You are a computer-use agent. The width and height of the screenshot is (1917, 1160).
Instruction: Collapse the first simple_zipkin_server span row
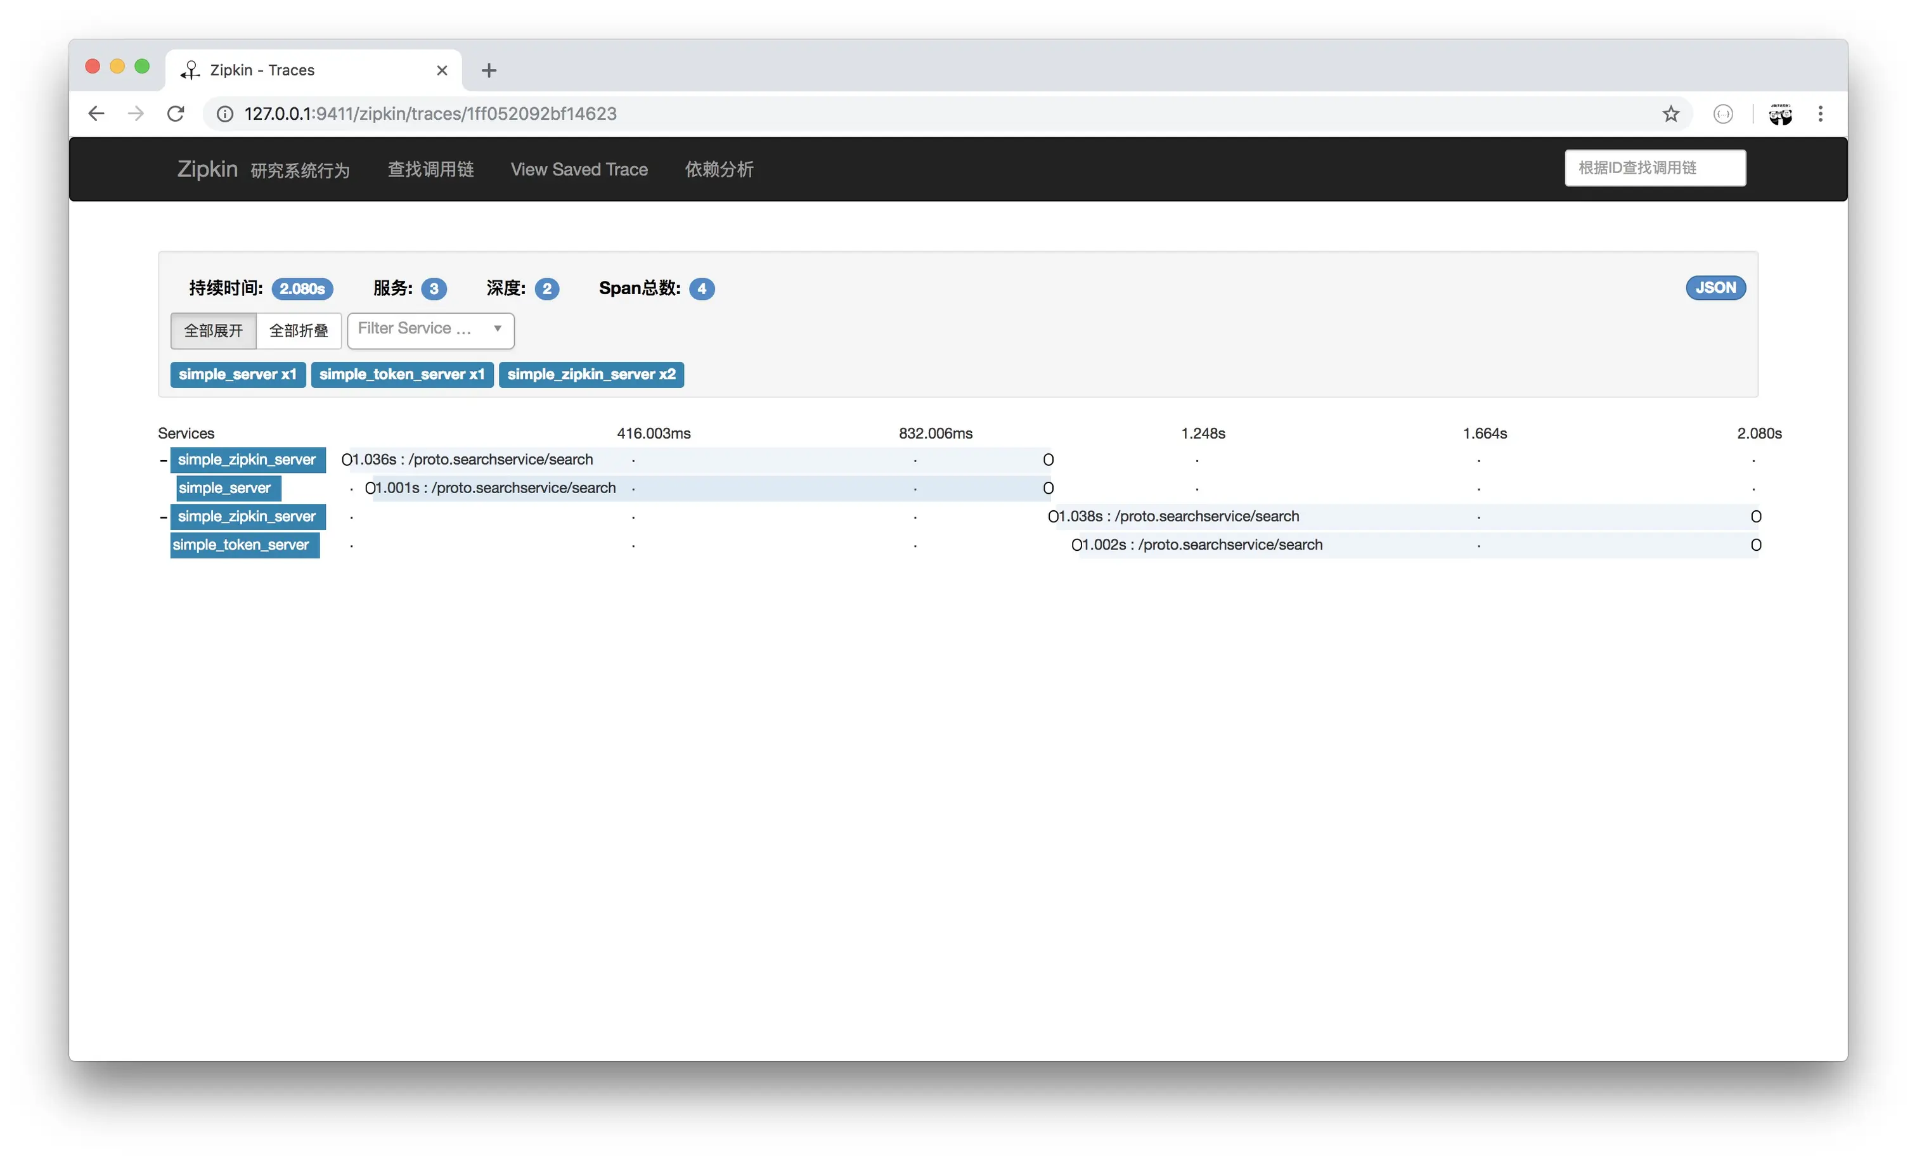coord(164,461)
